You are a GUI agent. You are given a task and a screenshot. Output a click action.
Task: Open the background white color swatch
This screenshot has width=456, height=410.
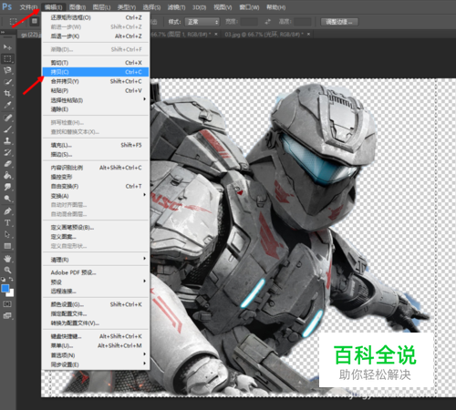click(x=11, y=293)
